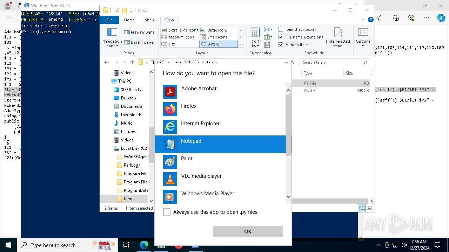Open Folder Options button
The width and height of the screenshot is (449, 252).
tap(363, 38)
